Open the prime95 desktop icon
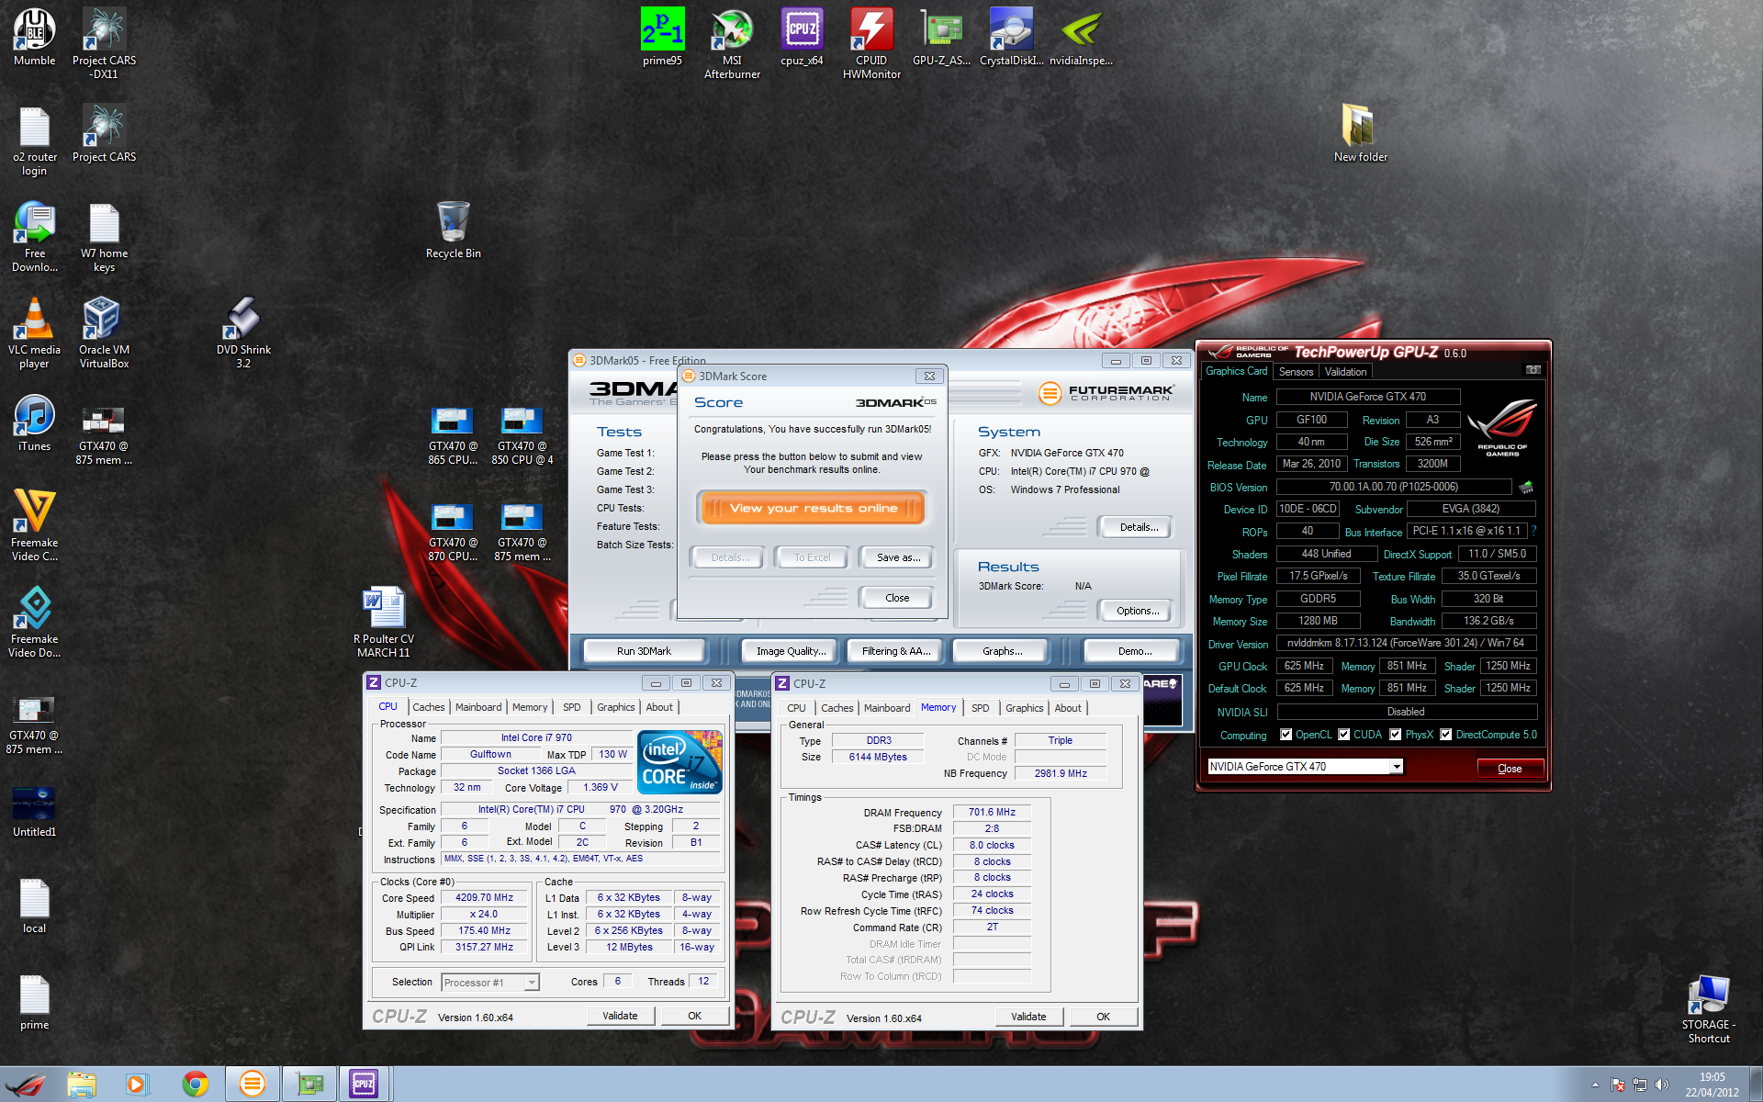 coord(662,37)
